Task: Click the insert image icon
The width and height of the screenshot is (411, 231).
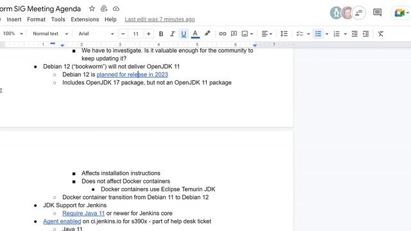Action: pos(245,33)
